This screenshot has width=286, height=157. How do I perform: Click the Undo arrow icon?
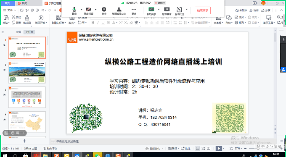[x=42, y=10]
